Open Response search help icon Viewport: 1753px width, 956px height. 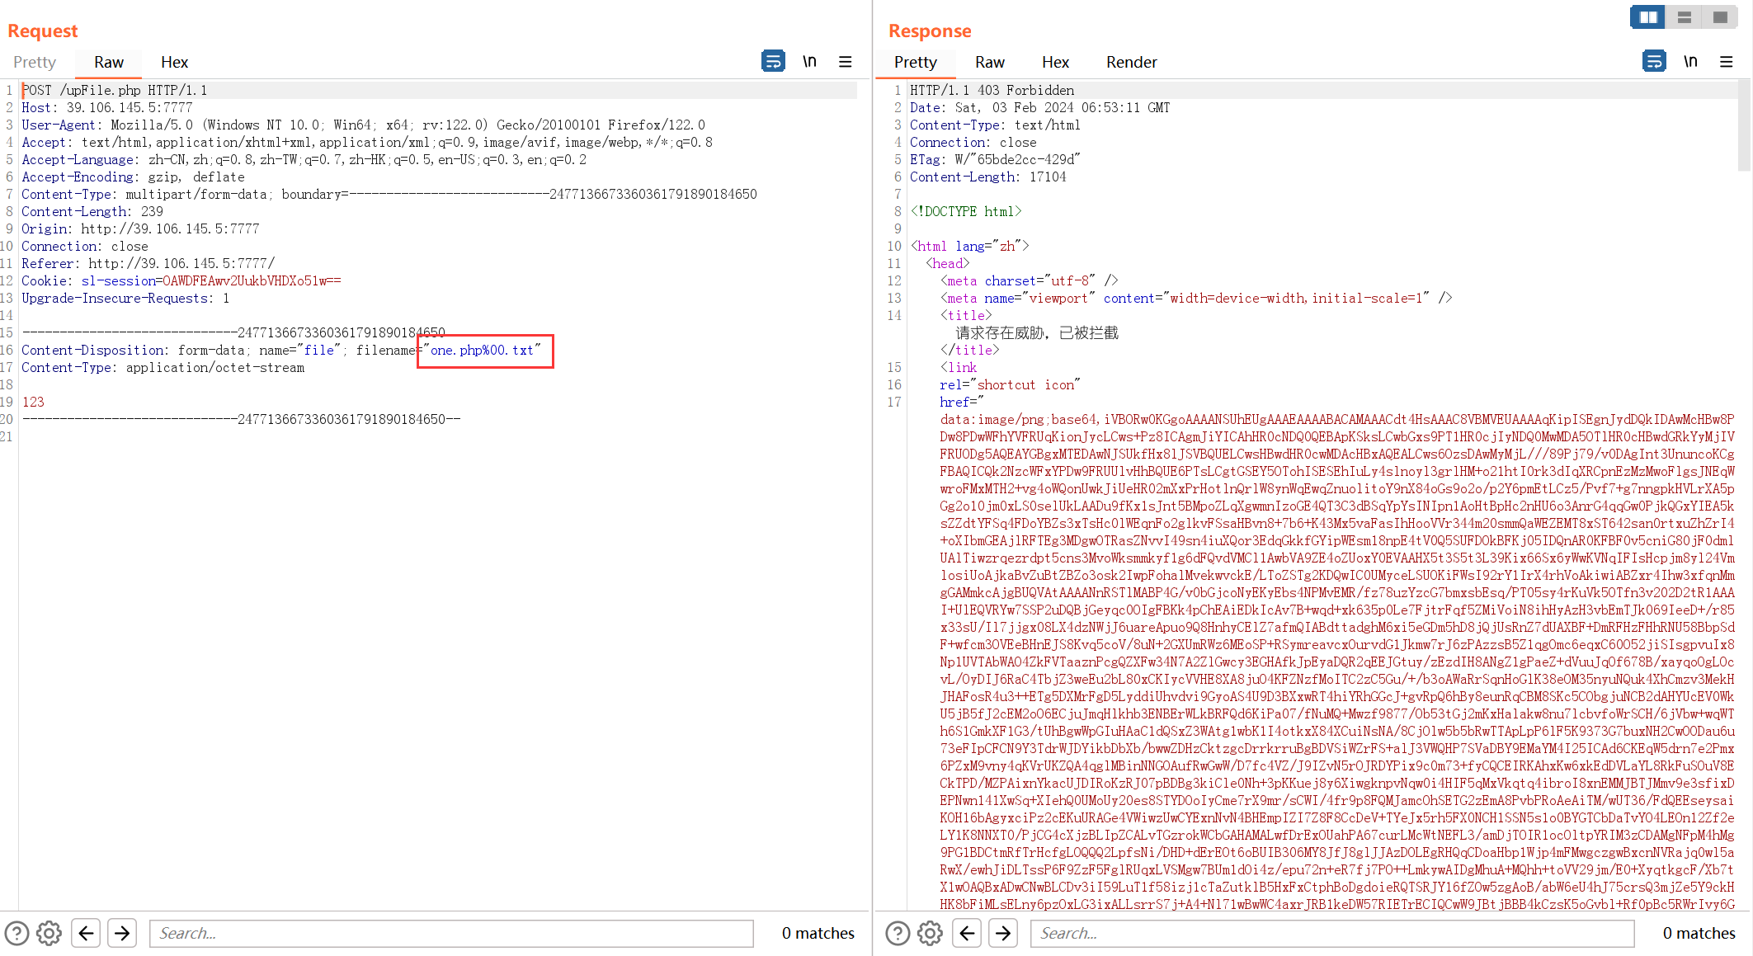(898, 933)
